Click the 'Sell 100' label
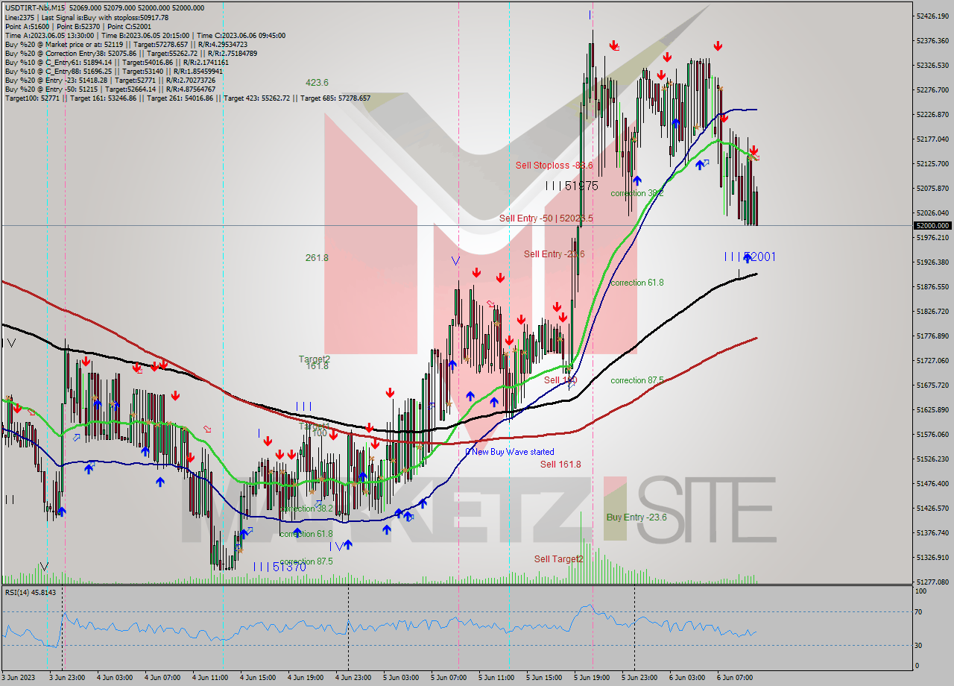The width and height of the screenshot is (954, 686). 560,380
